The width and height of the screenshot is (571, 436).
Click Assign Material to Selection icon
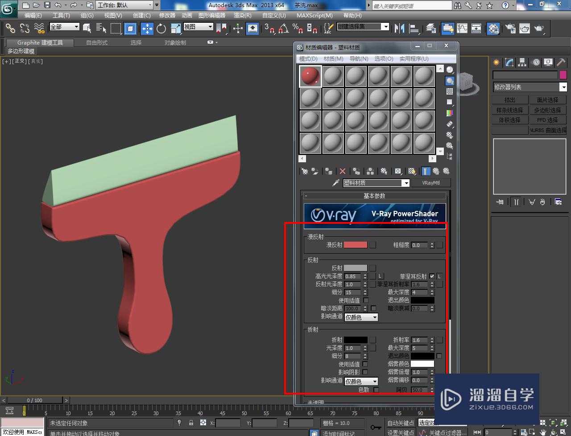(x=328, y=171)
